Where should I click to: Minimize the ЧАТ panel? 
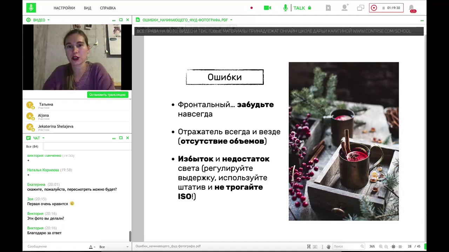114,138
